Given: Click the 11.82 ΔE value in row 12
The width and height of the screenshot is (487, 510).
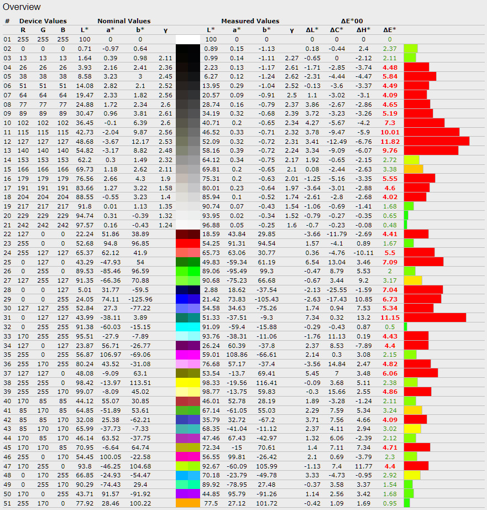Looking at the screenshot, I should tap(389, 141).
